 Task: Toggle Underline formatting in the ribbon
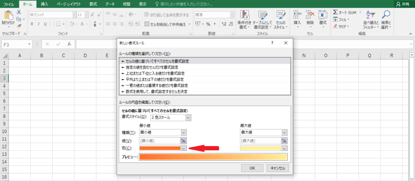click(45, 24)
